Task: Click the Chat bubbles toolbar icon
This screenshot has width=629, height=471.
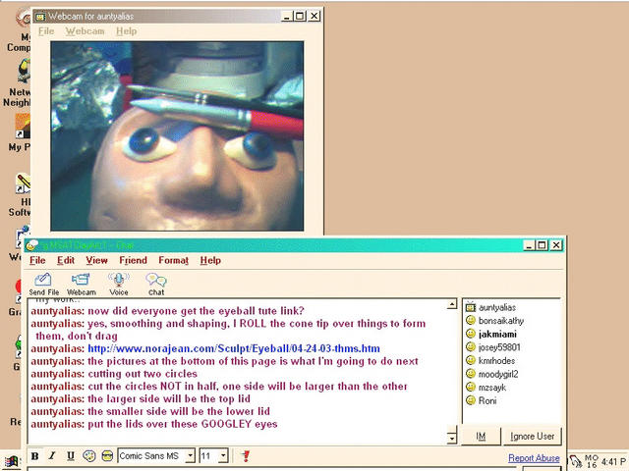Action: click(156, 284)
